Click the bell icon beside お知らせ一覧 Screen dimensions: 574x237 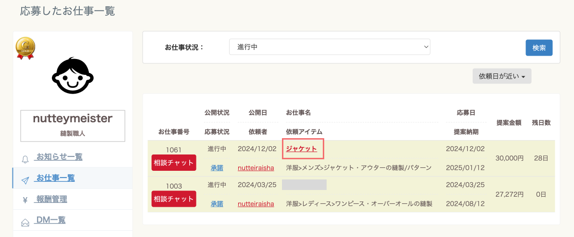[25, 159]
